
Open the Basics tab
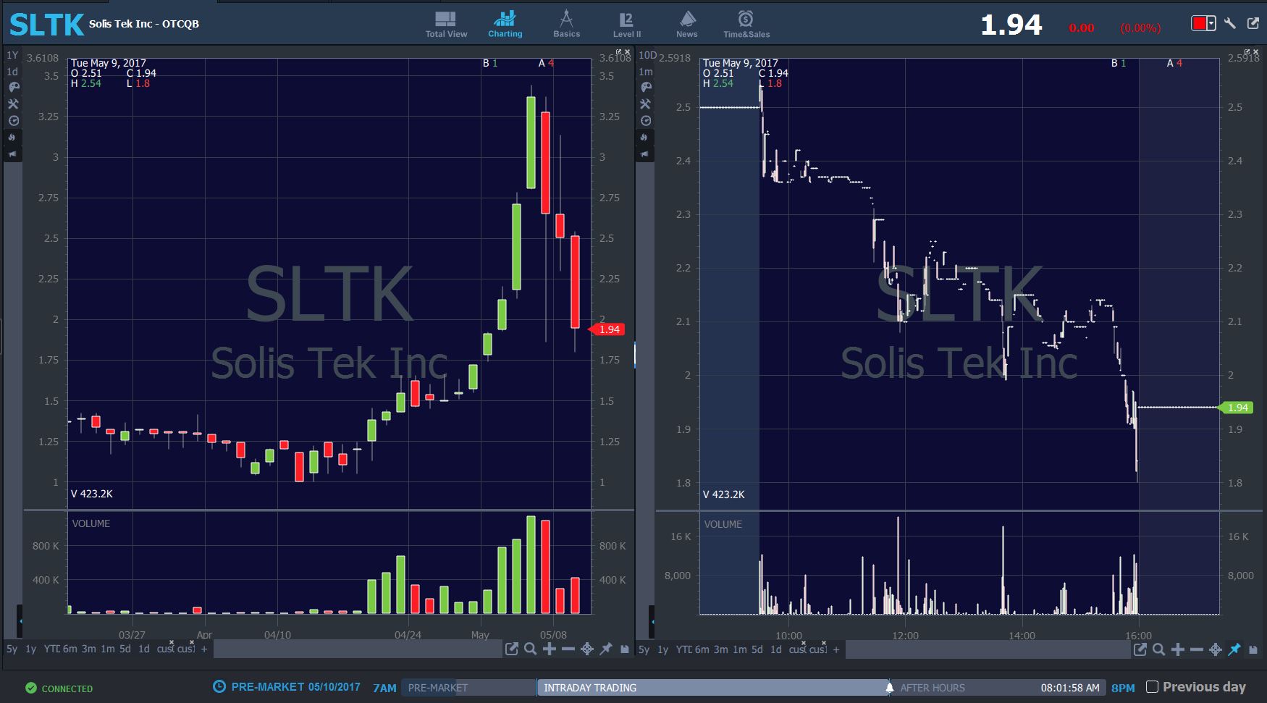(566, 24)
